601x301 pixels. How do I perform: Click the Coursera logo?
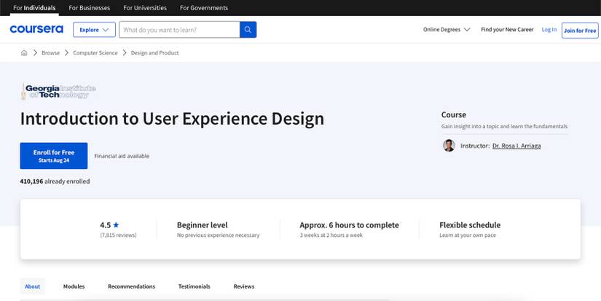(36, 30)
